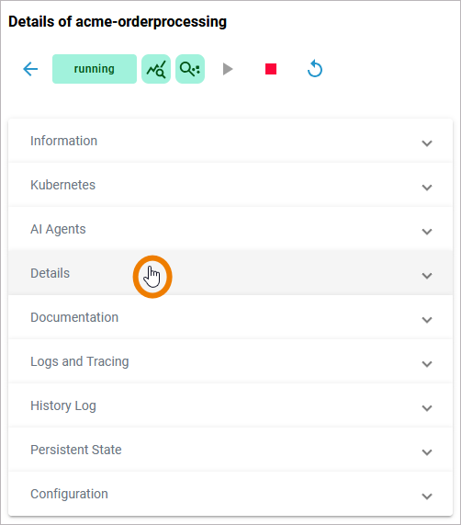This screenshot has height=525, width=461.
Task: Open the Configuration section
Action: (x=230, y=494)
